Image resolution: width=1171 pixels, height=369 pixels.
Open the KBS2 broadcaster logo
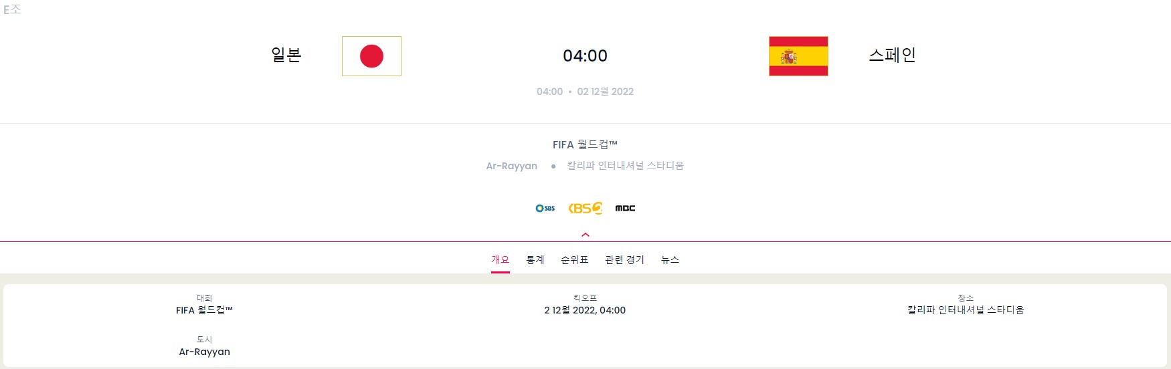[585, 208]
